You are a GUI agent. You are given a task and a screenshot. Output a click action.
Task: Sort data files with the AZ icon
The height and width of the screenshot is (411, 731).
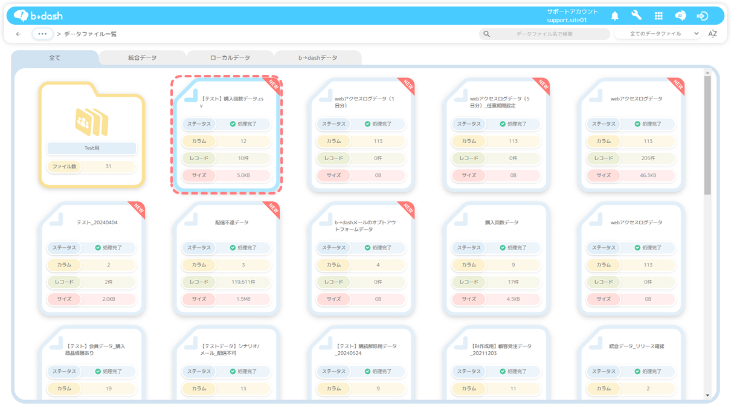point(713,34)
